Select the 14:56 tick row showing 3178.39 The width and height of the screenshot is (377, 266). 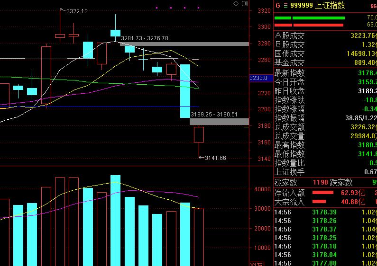click(x=325, y=212)
